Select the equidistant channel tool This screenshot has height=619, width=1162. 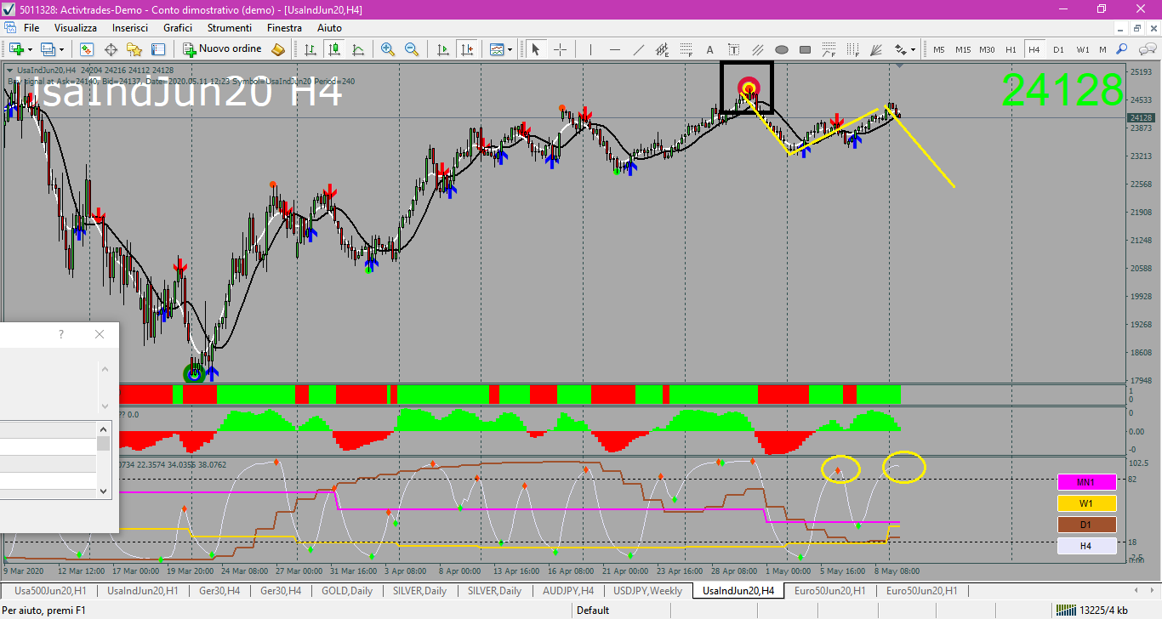pyautogui.click(x=662, y=49)
